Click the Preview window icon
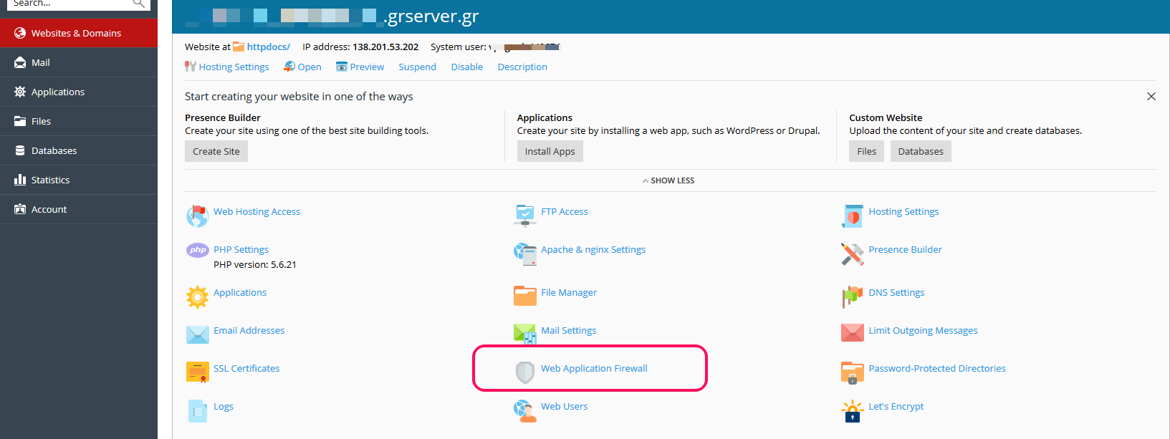The image size is (1170, 439). point(342,67)
